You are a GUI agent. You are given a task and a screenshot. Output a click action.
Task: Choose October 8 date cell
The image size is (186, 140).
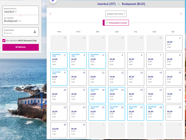[174, 60]
